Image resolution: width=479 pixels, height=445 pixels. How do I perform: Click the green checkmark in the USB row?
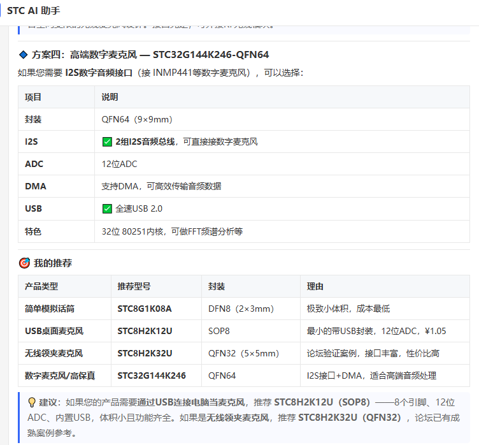(107, 208)
